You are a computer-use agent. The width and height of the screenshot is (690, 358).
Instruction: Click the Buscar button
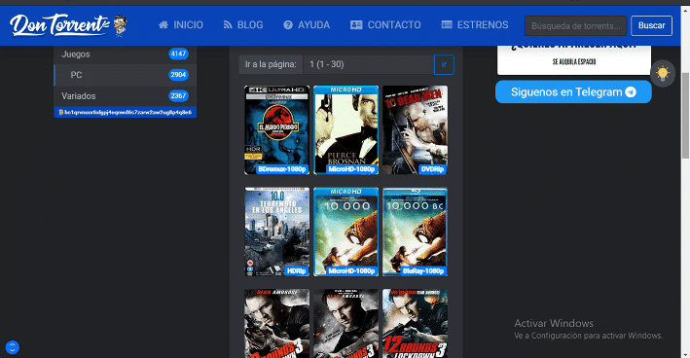[651, 25]
